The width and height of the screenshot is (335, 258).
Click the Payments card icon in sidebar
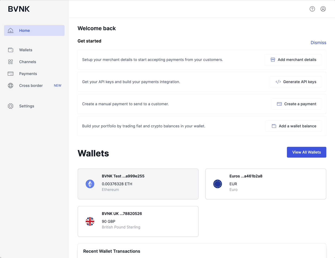pyautogui.click(x=11, y=74)
